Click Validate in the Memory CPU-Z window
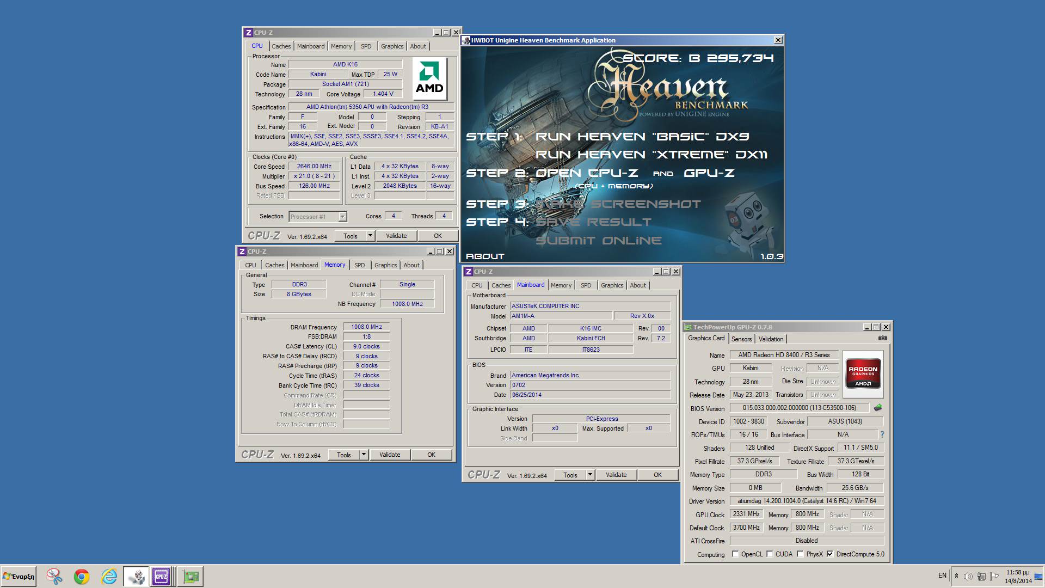This screenshot has width=1045, height=588. tap(390, 455)
